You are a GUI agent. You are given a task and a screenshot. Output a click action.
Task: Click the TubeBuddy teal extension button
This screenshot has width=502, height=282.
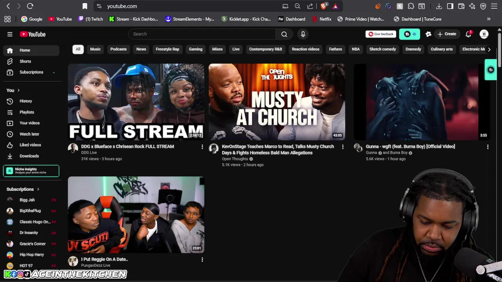[x=409, y=34]
